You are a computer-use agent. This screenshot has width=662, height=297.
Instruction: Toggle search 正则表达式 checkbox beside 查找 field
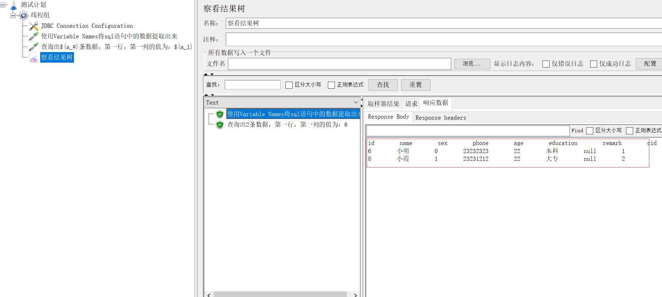(x=331, y=85)
